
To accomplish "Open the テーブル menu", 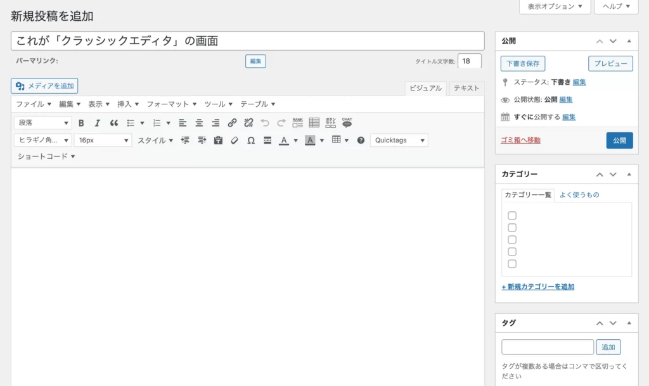I will [x=257, y=104].
